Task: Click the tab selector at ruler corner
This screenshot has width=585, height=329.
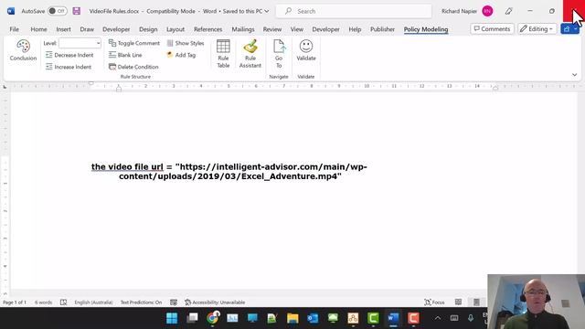Action: pyautogui.click(x=5, y=87)
